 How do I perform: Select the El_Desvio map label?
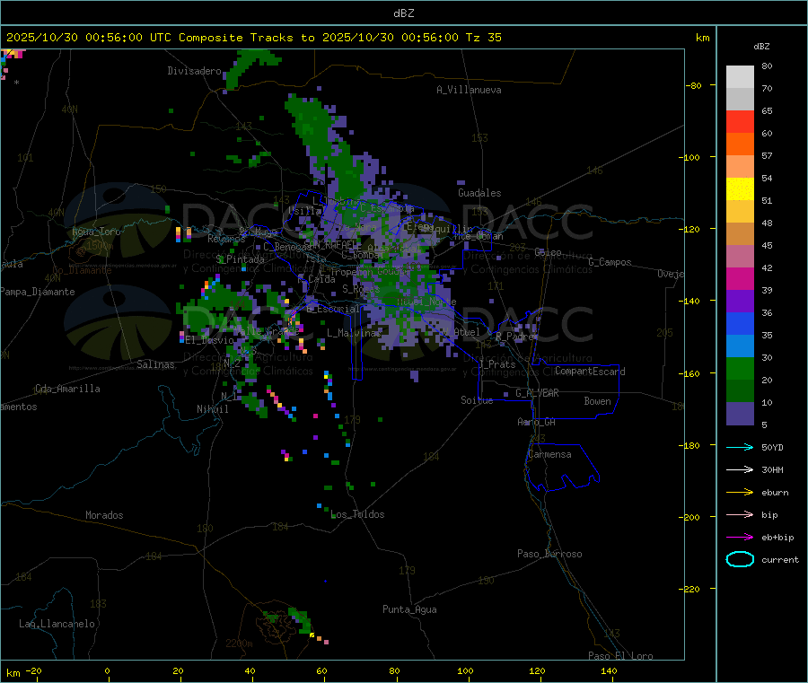pyautogui.click(x=209, y=340)
